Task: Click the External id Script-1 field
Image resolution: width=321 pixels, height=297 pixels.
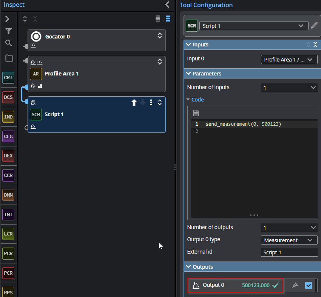Action: tap(289, 252)
